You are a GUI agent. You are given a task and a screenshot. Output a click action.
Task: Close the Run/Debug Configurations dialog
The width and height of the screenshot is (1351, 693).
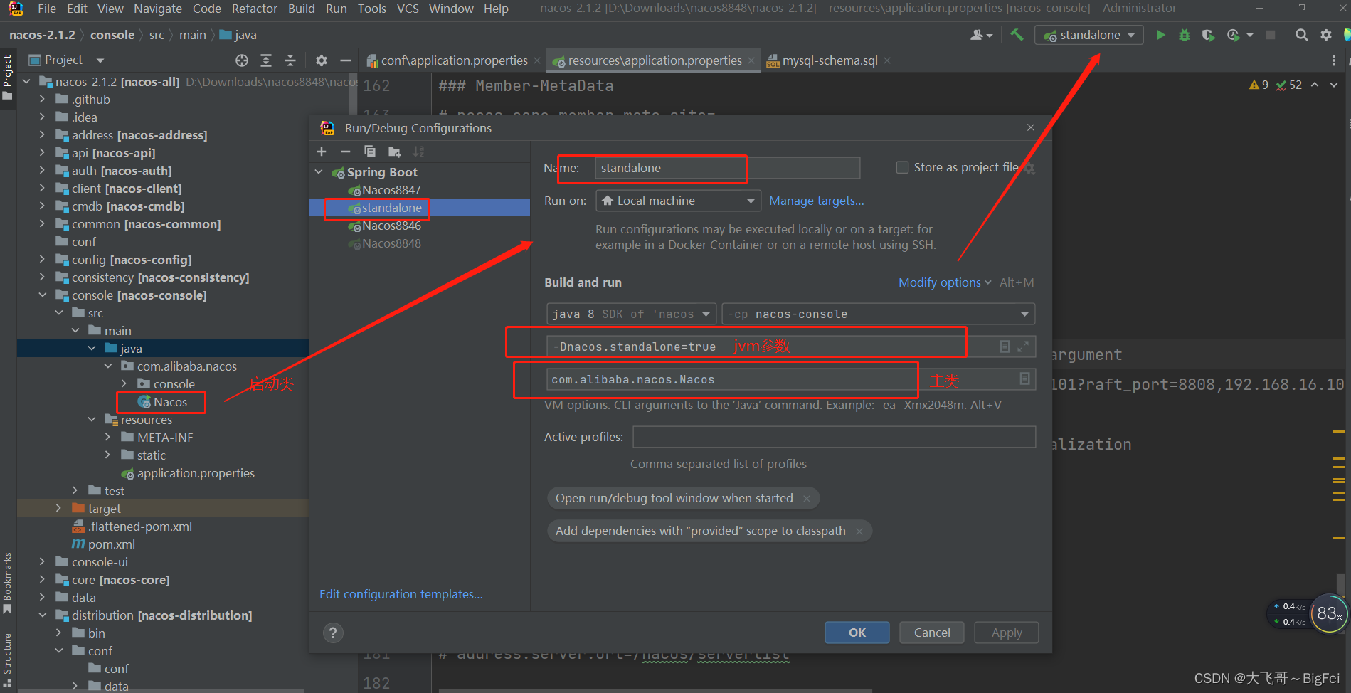1031,127
